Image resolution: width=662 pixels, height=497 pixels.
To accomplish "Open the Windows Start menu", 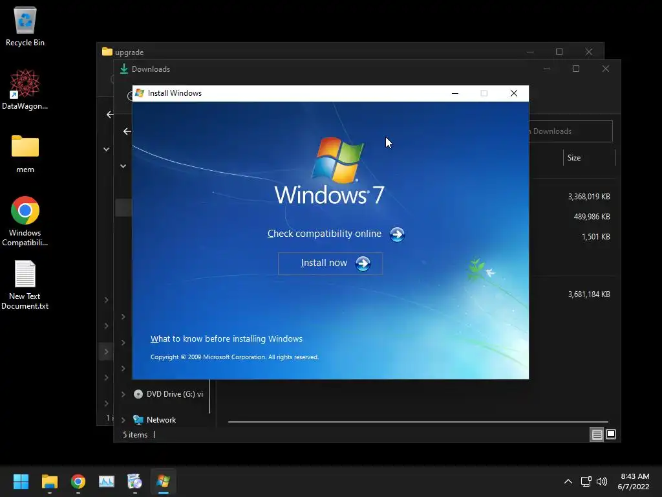I will 21,481.
